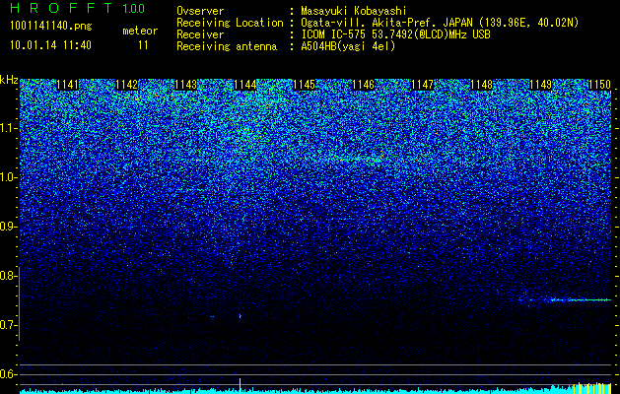Click the 0.9 frequency axis label
This screenshot has width=620, height=394.
click(x=8, y=227)
